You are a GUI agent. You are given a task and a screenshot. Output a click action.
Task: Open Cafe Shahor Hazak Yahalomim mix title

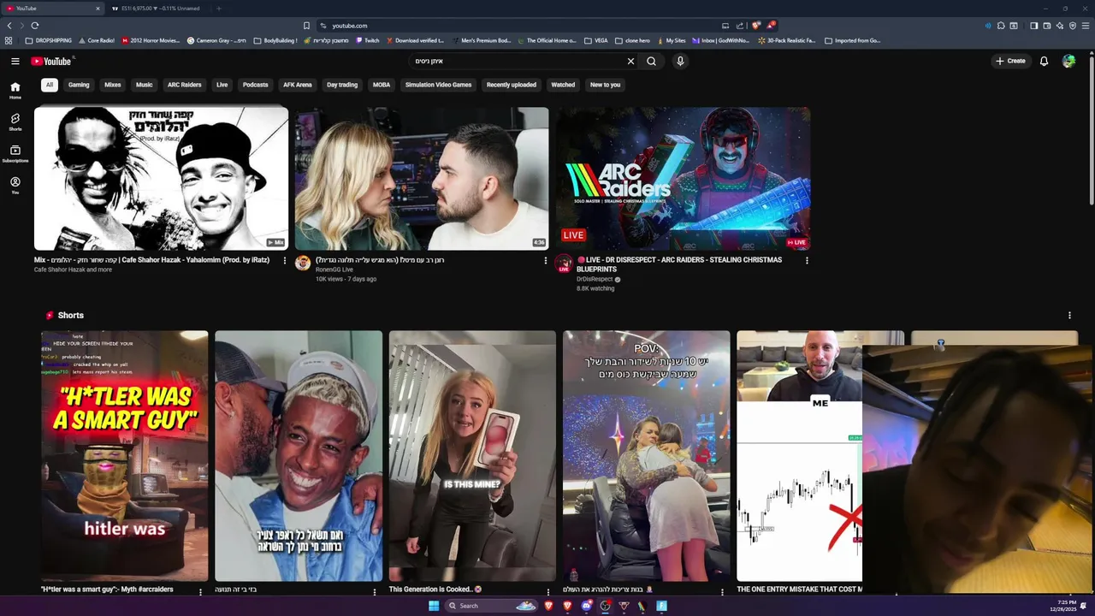[151, 260]
